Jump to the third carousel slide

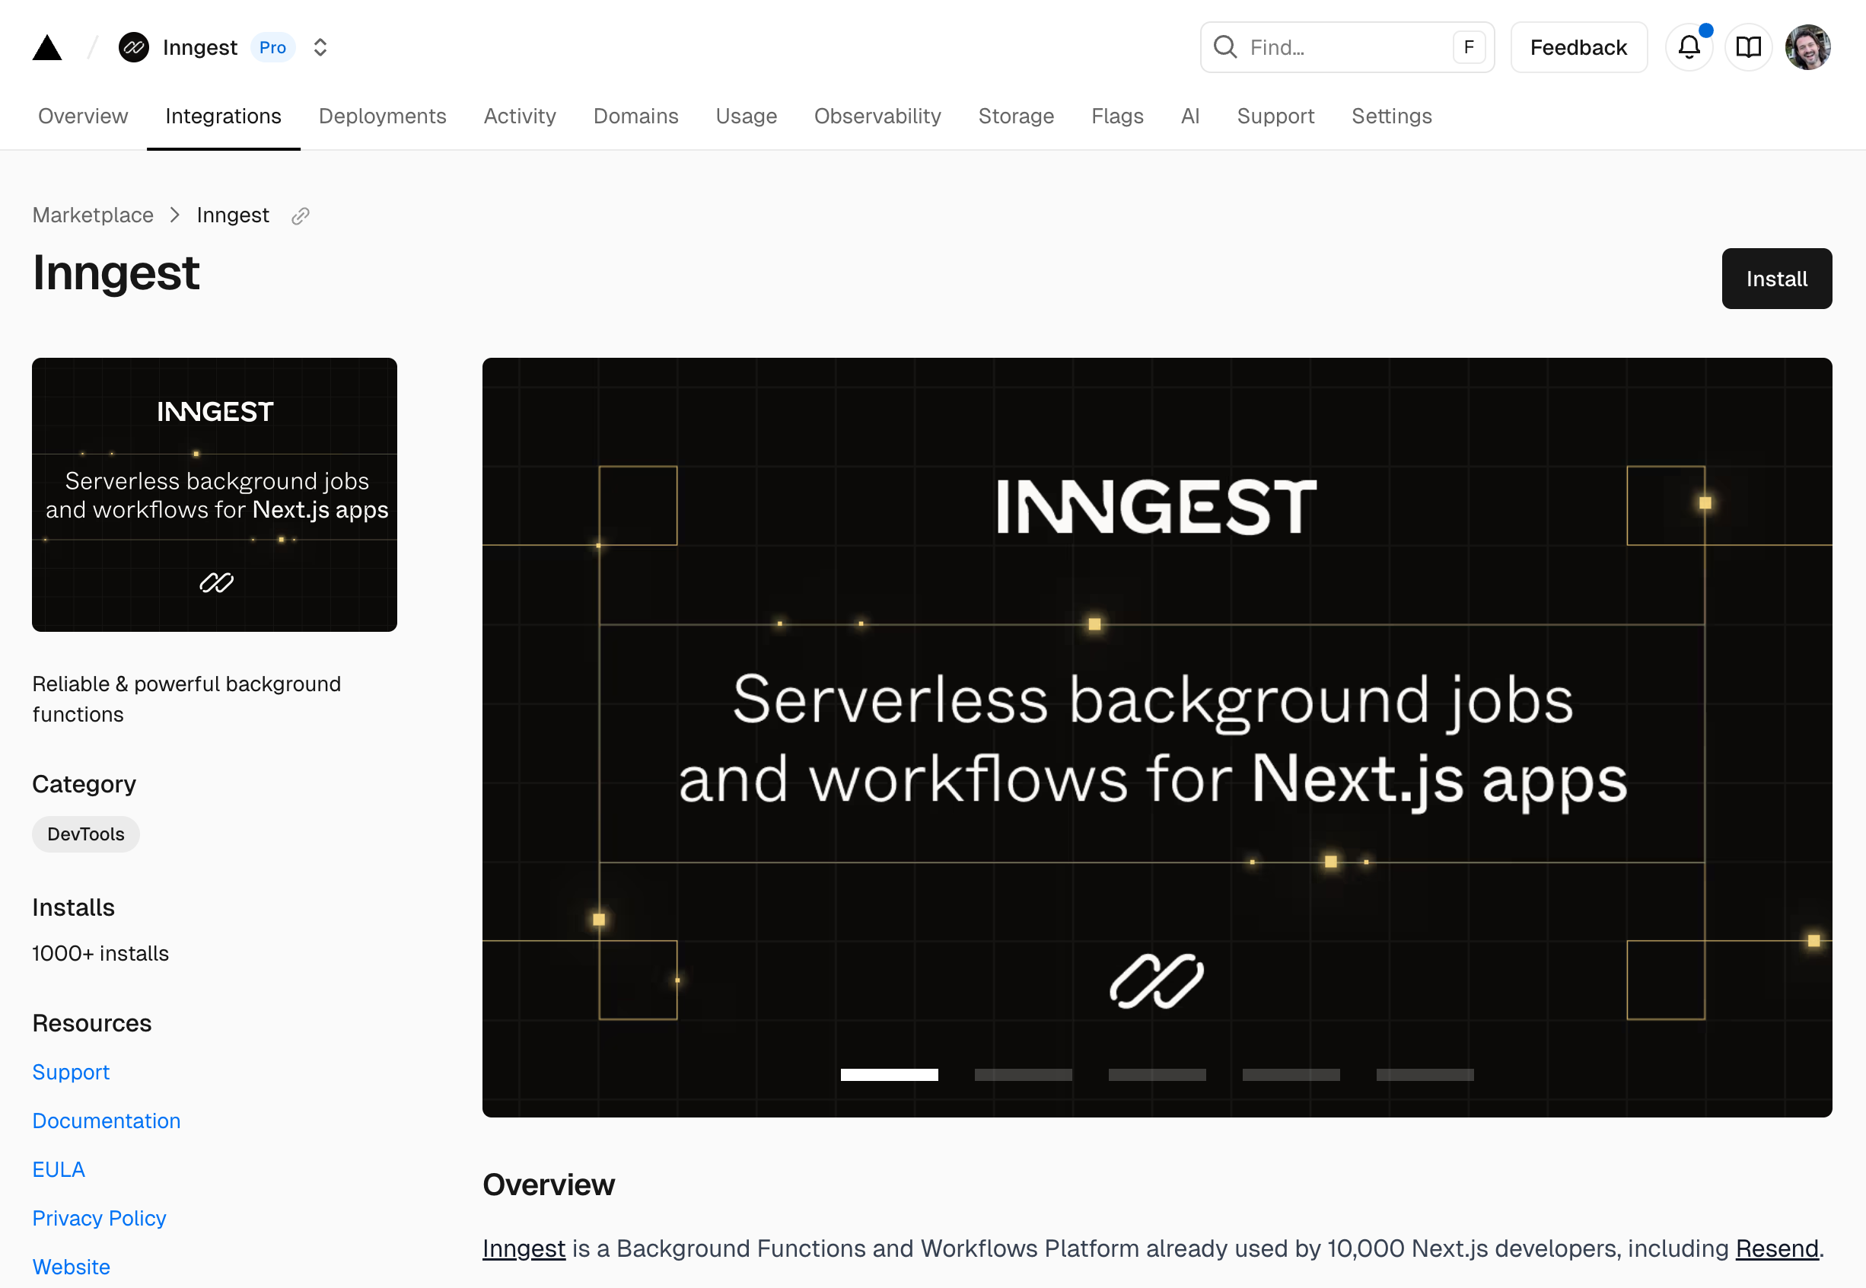click(x=1157, y=1074)
